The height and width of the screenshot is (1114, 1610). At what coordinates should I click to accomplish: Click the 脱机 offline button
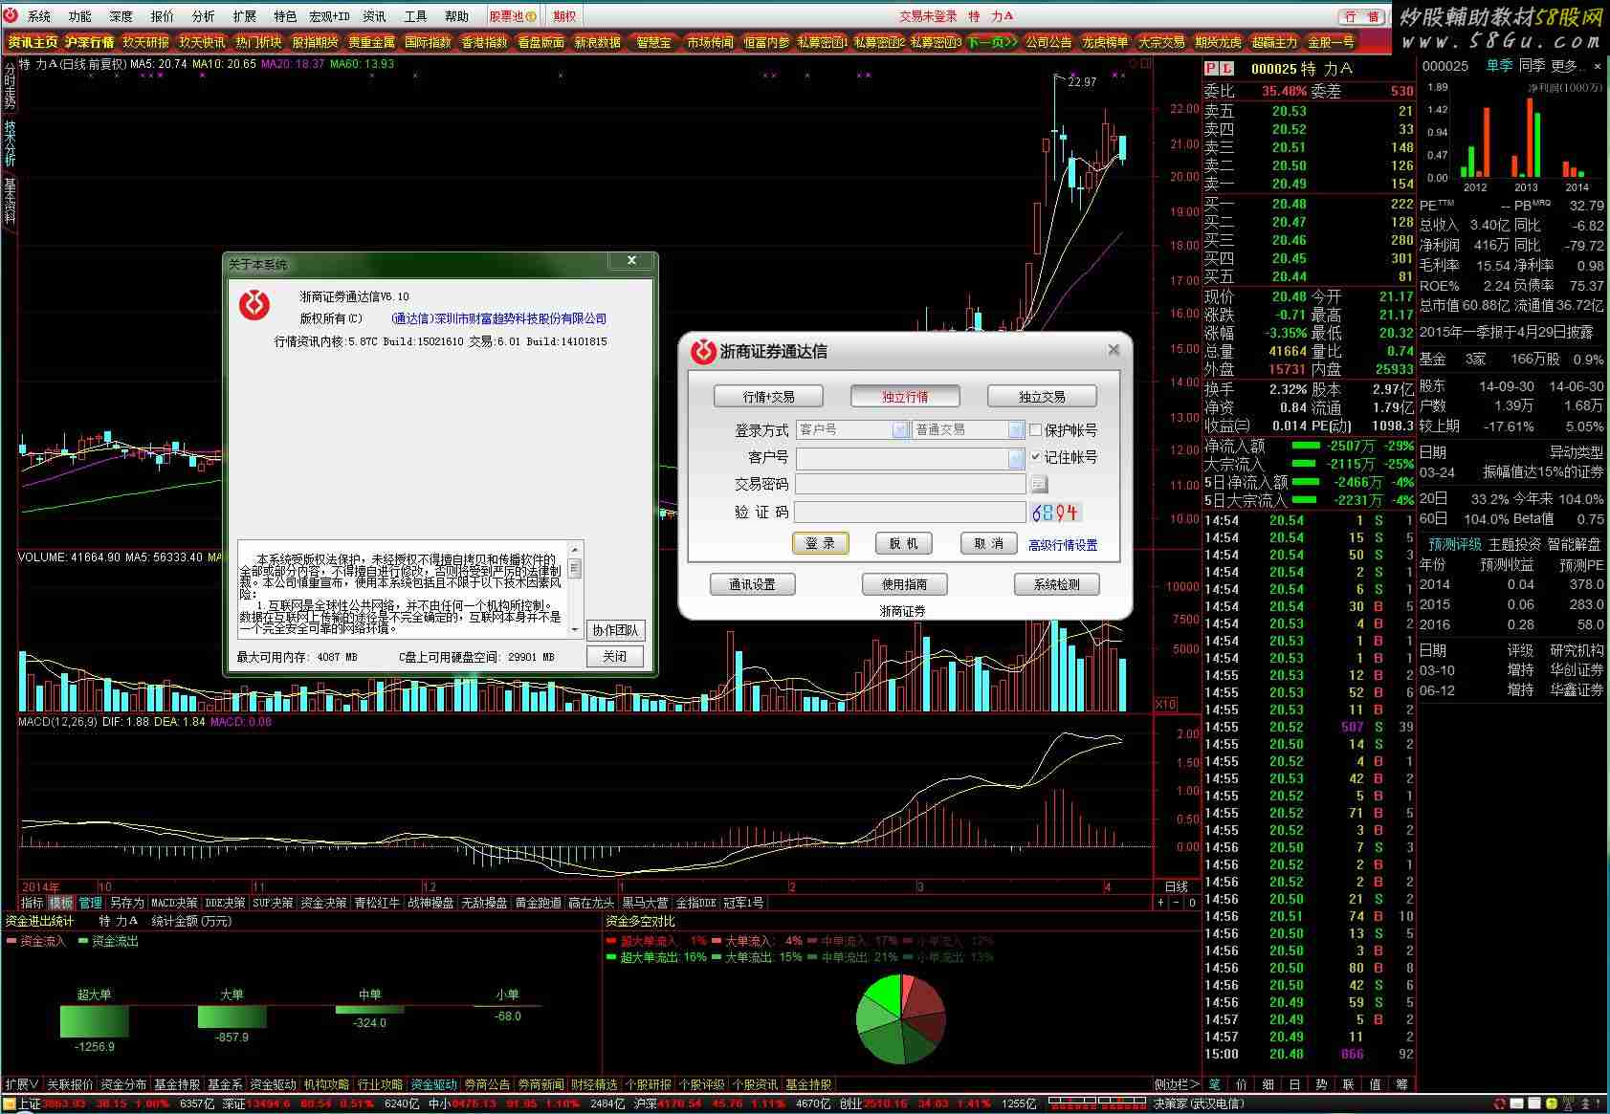903,543
